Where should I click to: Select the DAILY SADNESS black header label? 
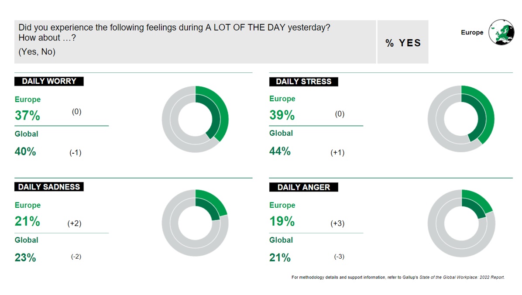(49, 187)
